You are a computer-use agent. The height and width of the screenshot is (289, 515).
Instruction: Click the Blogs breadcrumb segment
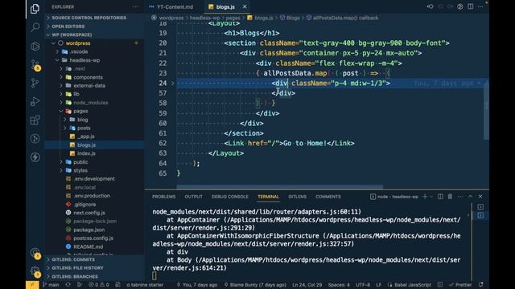click(x=290, y=18)
